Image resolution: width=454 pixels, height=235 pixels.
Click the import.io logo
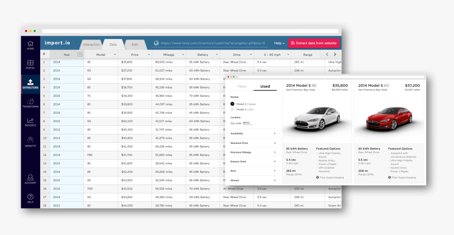(x=58, y=43)
